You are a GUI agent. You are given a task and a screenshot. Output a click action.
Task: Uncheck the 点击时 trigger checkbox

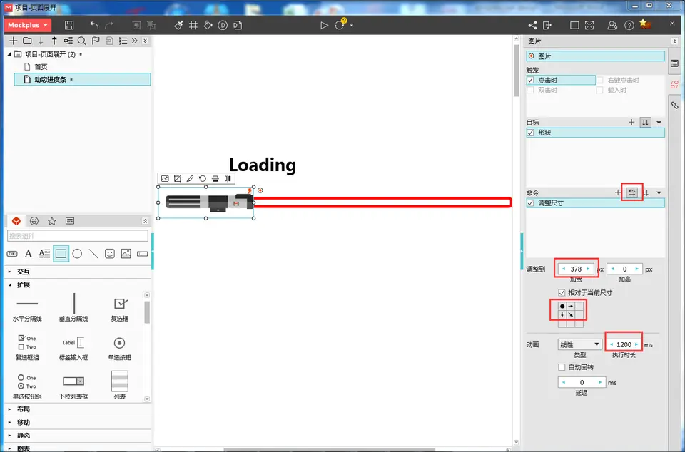530,81
